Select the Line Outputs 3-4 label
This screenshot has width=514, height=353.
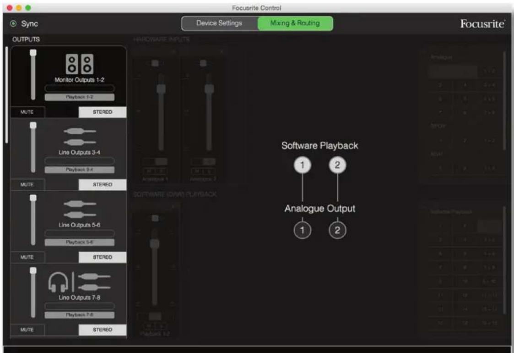[79, 152]
